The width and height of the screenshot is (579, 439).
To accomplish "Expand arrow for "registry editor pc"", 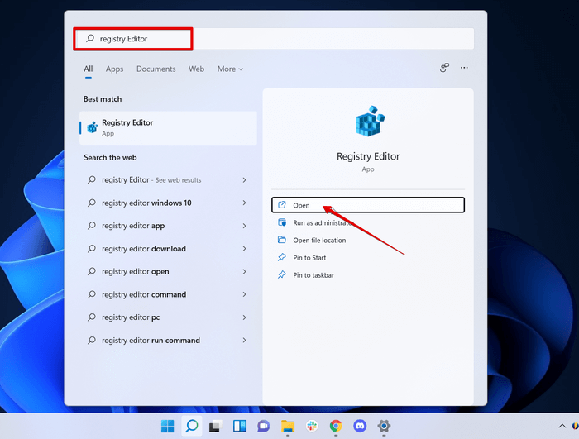I will pyautogui.click(x=244, y=317).
